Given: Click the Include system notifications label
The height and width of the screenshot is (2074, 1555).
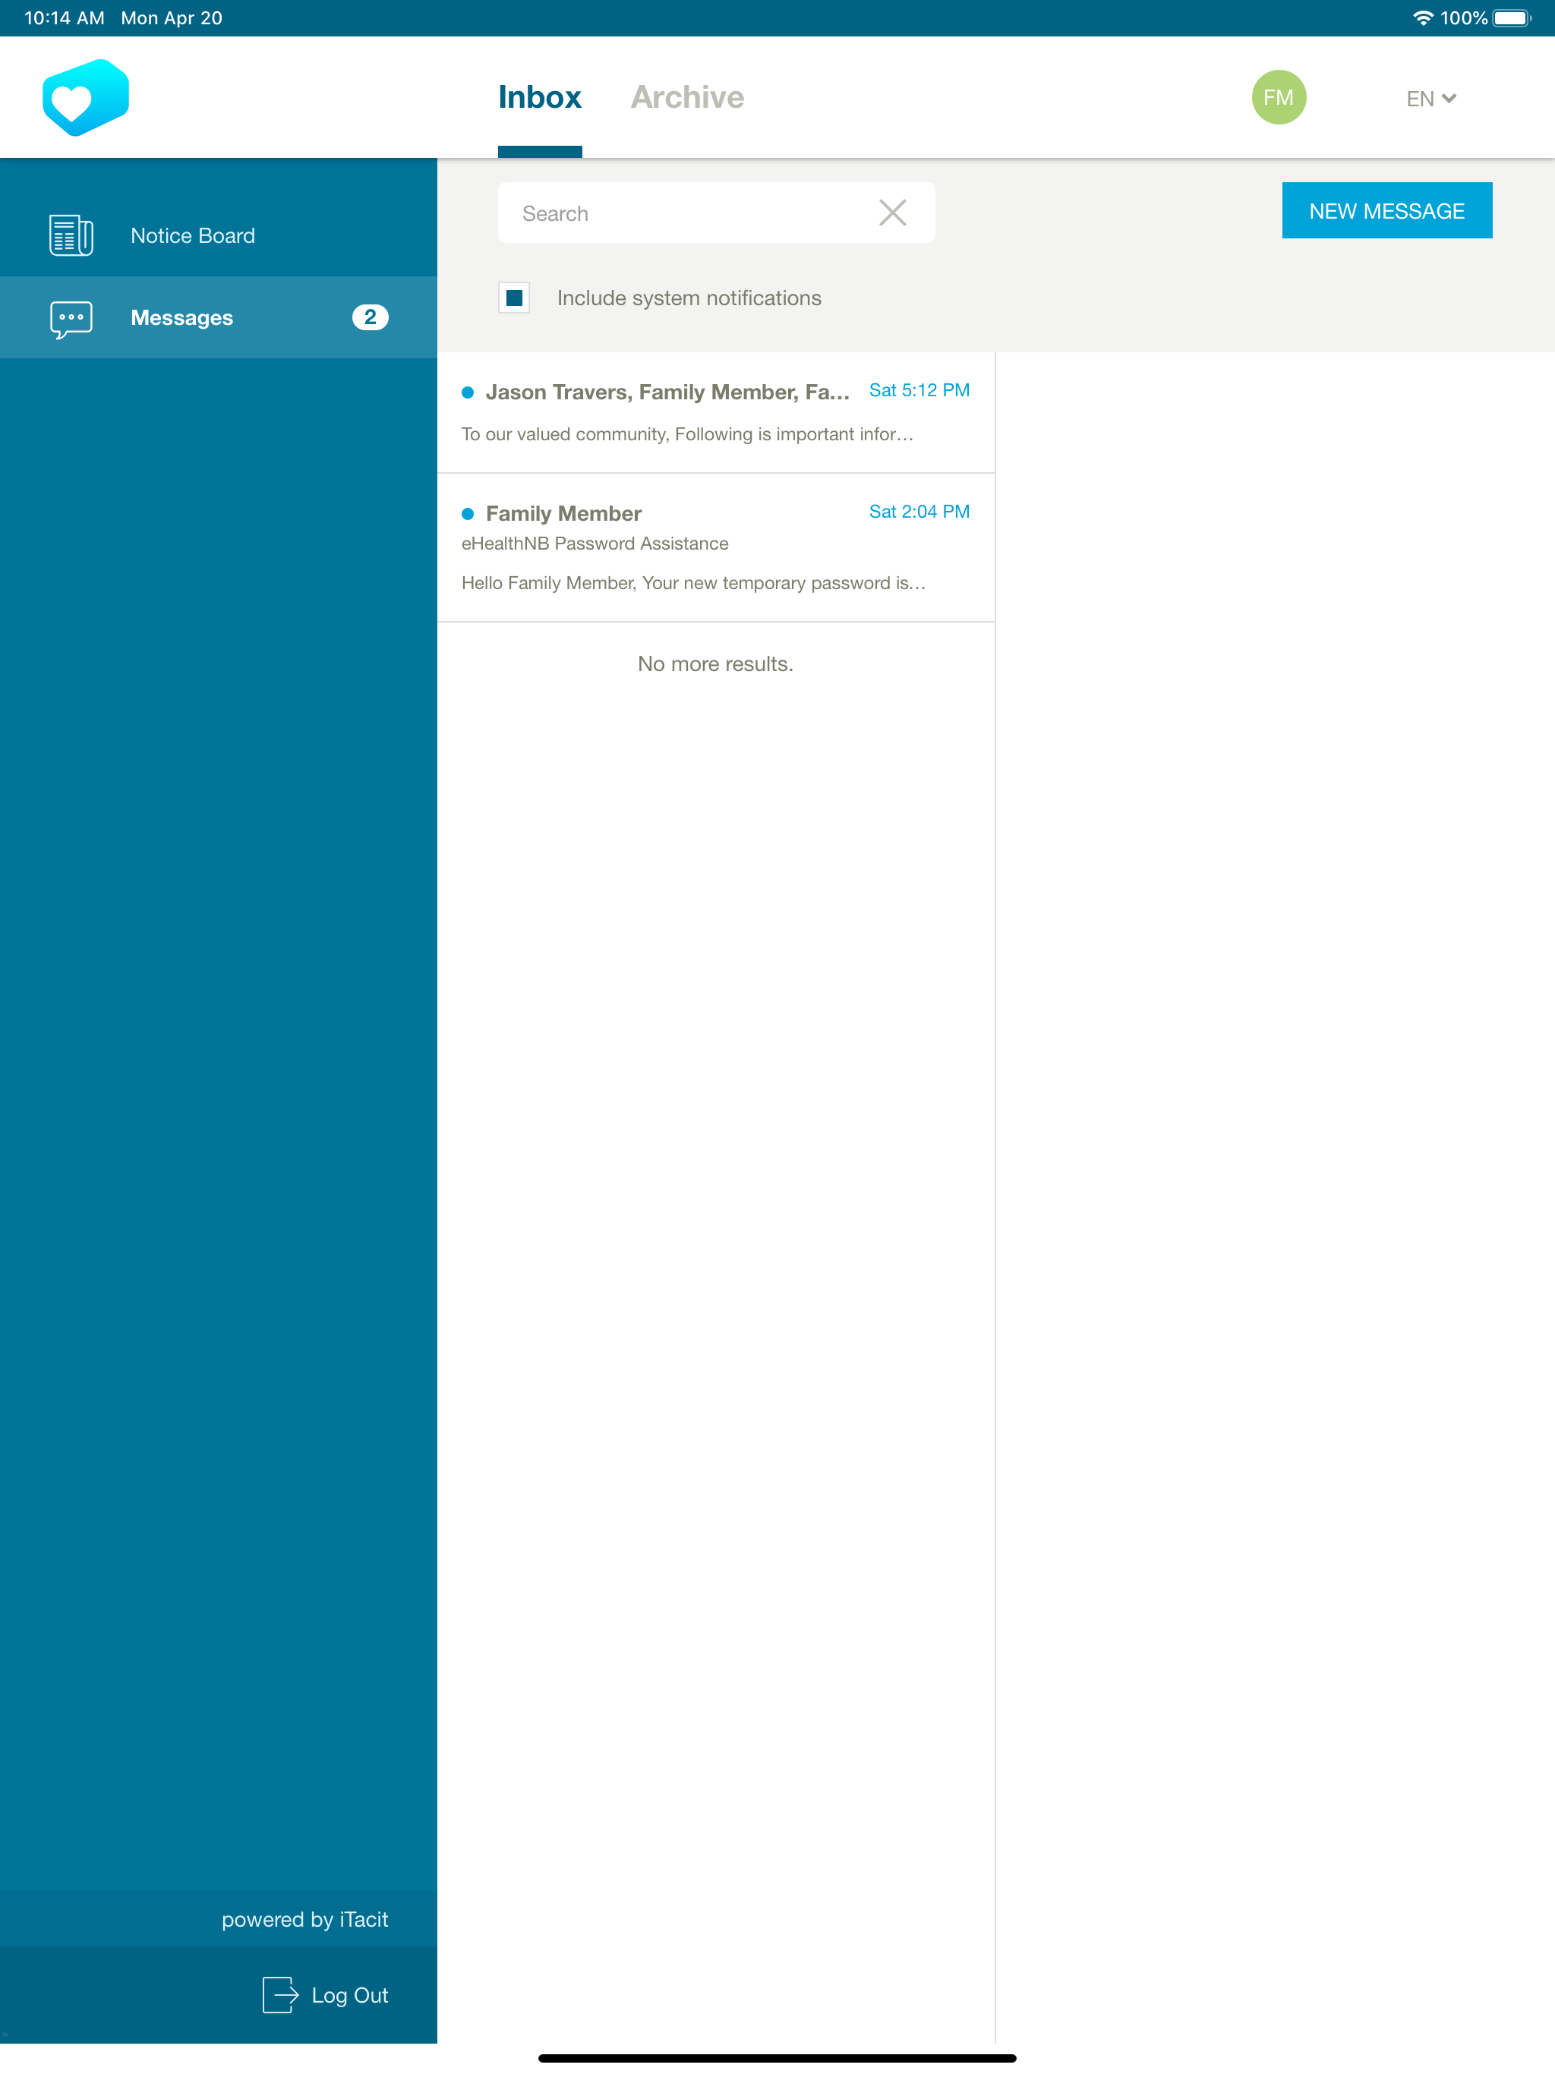Looking at the screenshot, I should point(689,298).
